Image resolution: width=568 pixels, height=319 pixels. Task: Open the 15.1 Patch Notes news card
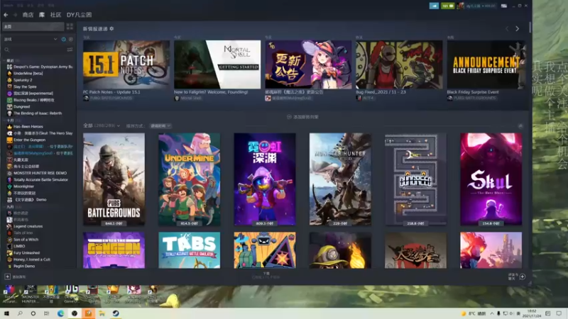(x=126, y=65)
